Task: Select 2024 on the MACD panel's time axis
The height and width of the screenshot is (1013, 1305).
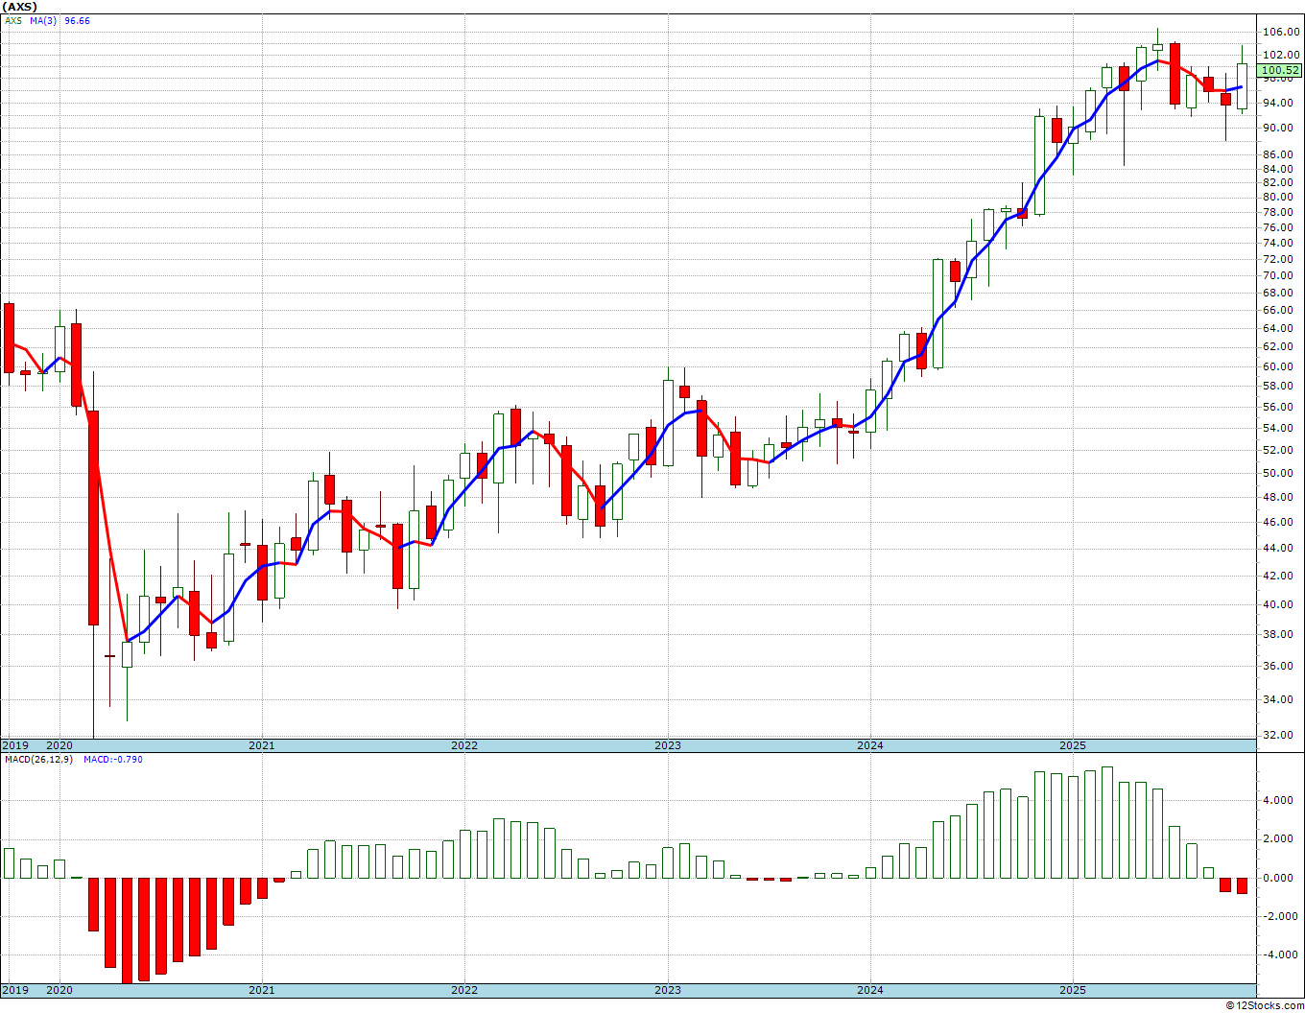Action: 870,990
